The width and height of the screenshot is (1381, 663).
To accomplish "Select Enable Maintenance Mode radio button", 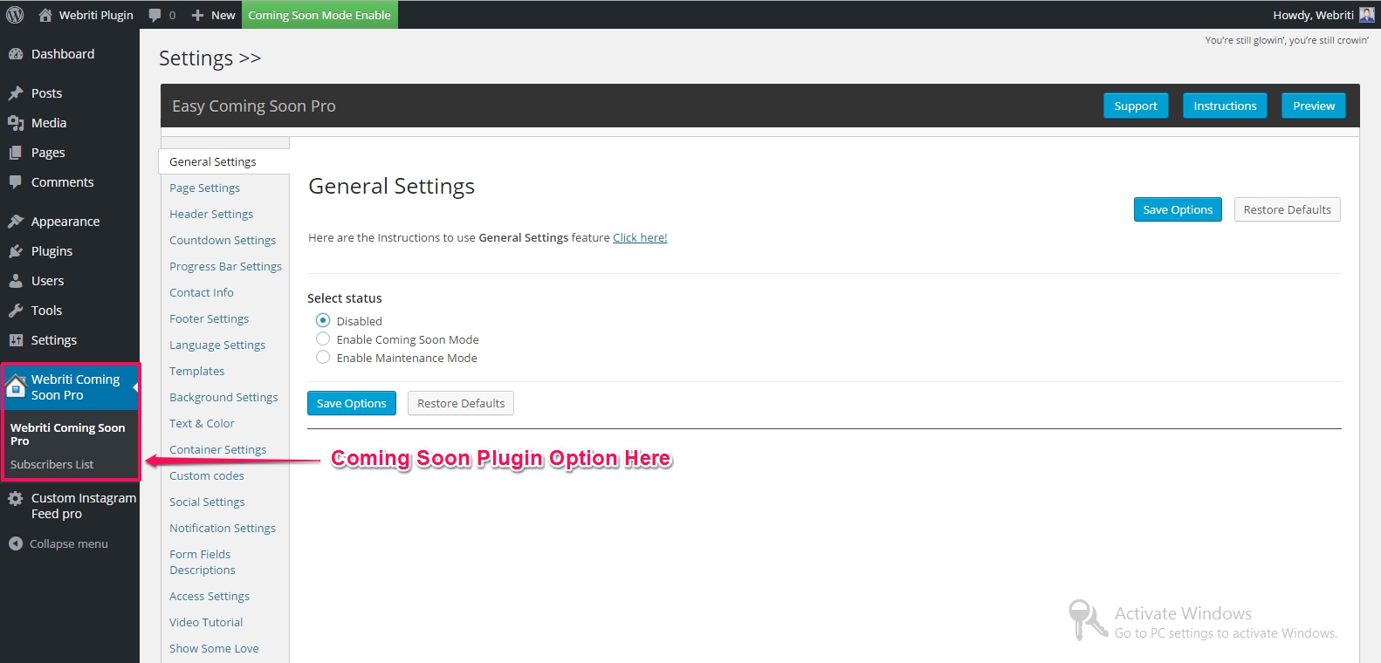I will pos(323,357).
